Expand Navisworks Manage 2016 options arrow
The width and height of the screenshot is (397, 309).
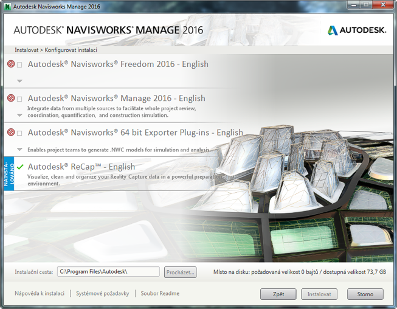[x=19, y=115]
